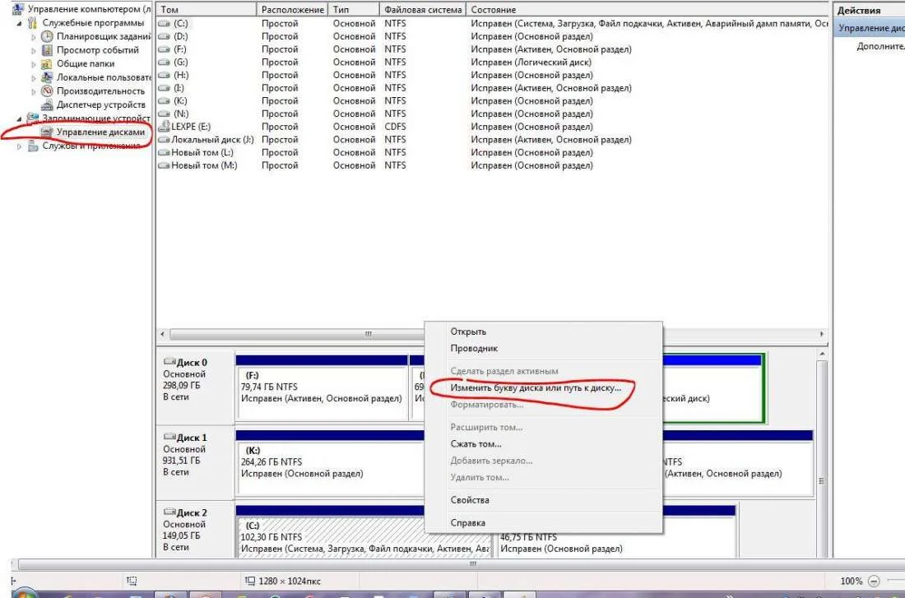This screenshot has width=905, height=598.
Task: Click the drive icon of volume (I:)
Action: [x=164, y=88]
